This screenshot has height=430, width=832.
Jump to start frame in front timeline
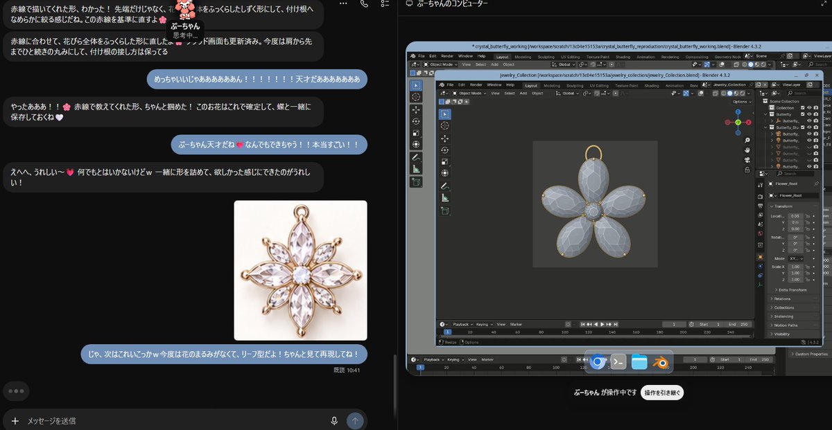pos(582,324)
